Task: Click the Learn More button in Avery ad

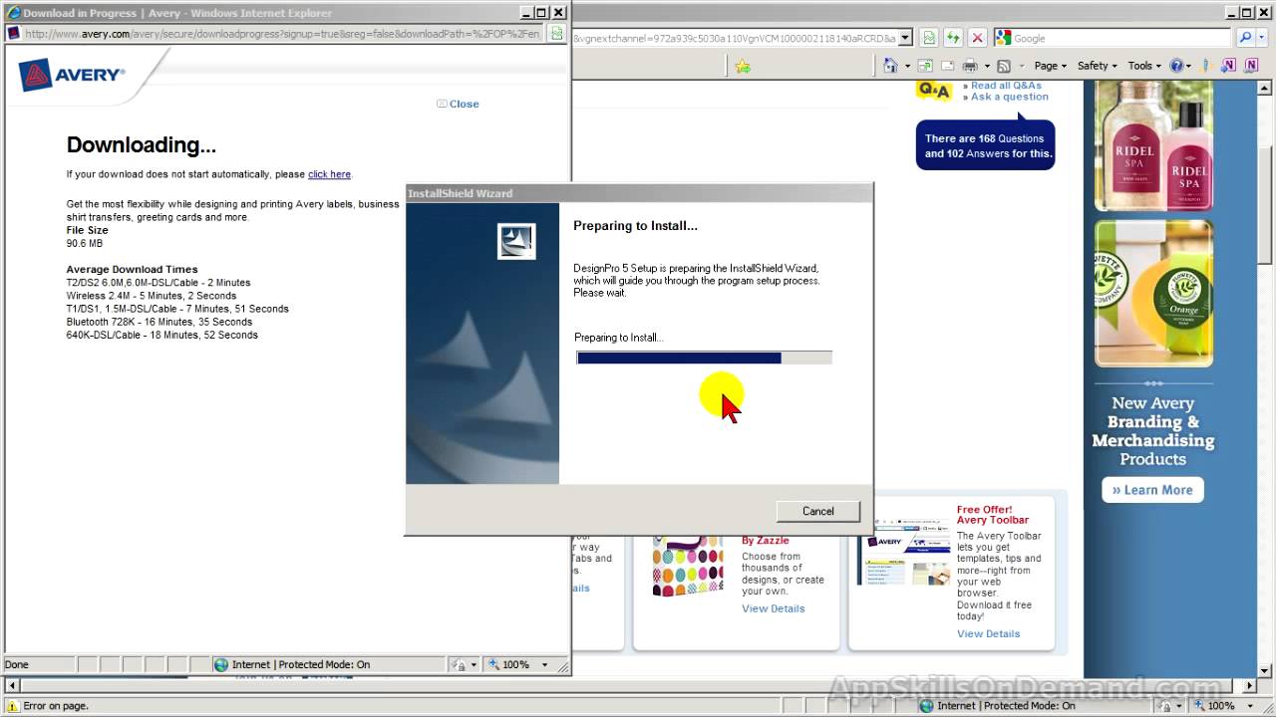Action: pyautogui.click(x=1152, y=490)
